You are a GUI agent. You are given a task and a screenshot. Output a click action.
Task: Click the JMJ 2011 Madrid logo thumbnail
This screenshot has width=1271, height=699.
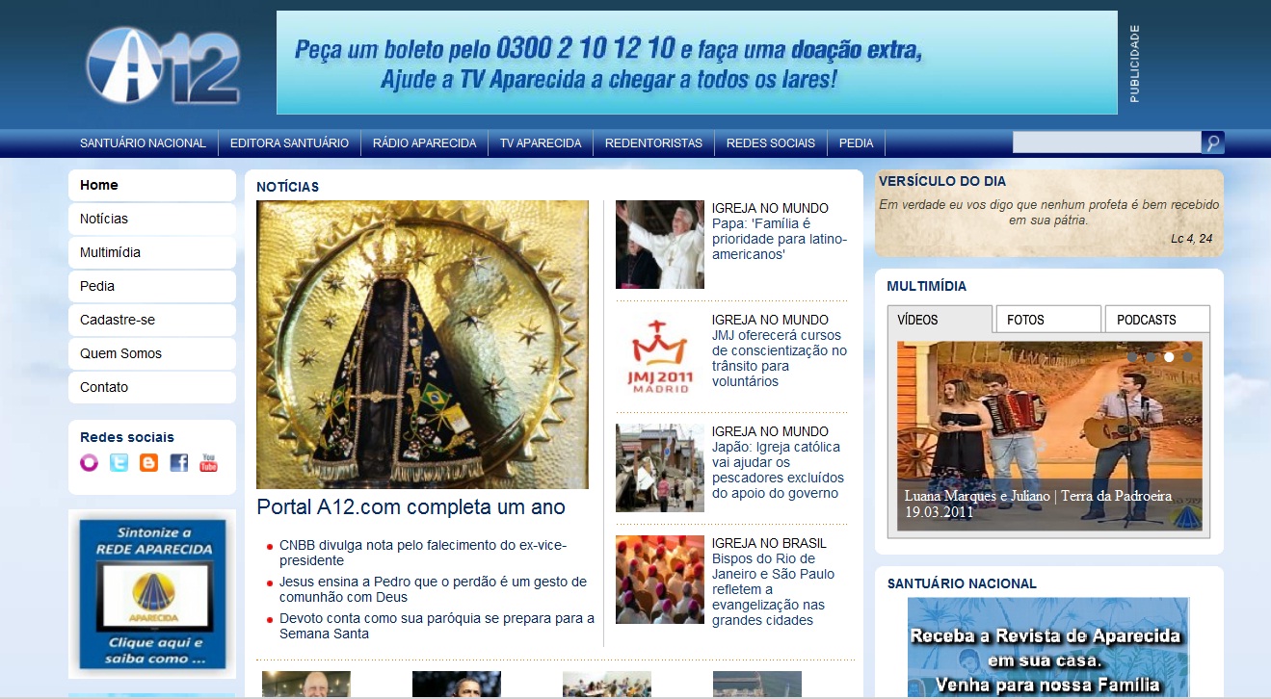[x=660, y=356]
